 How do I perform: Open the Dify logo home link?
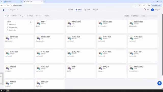pos(3,10)
